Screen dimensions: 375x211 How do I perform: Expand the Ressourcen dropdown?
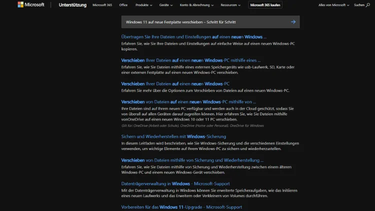click(x=230, y=5)
